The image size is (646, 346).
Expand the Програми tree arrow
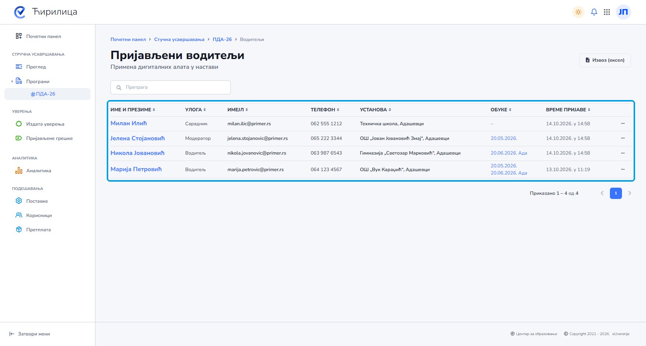pyautogui.click(x=12, y=81)
